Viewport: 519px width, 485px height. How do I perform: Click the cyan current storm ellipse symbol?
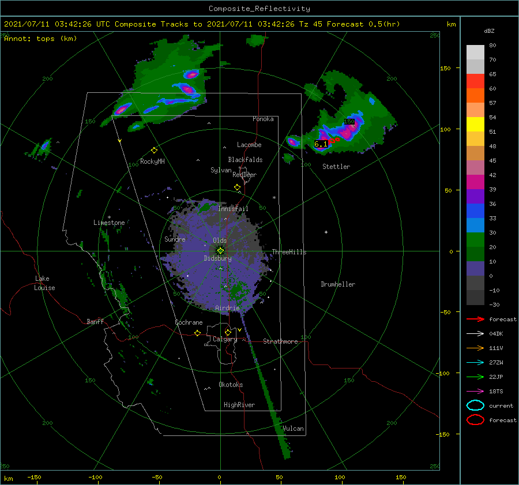click(475, 405)
